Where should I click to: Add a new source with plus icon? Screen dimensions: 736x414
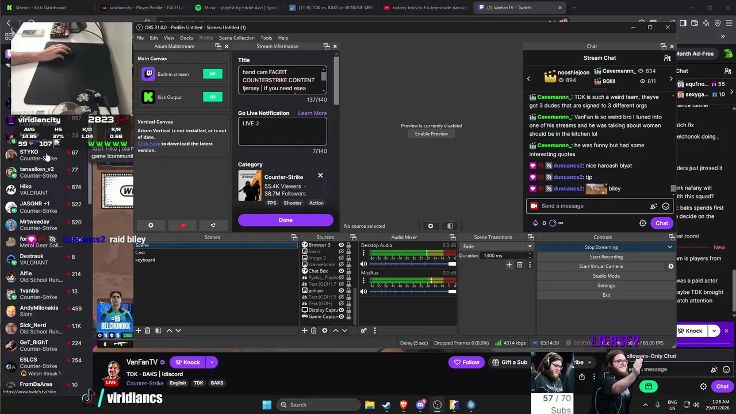tap(305, 331)
